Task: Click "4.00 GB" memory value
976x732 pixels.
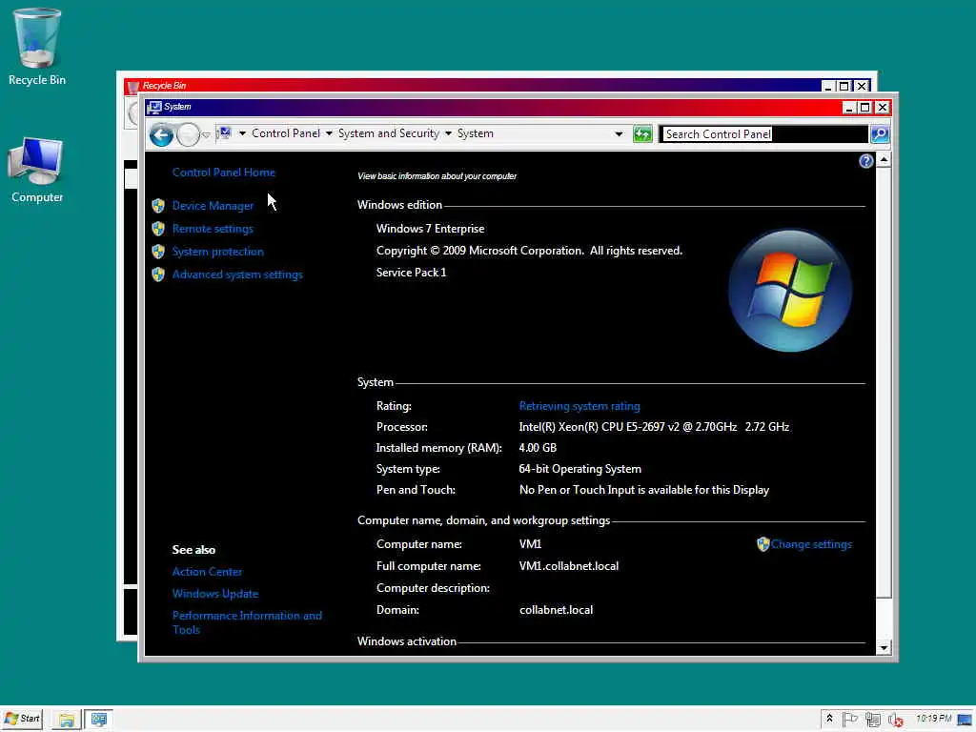Action: (x=538, y=448)
